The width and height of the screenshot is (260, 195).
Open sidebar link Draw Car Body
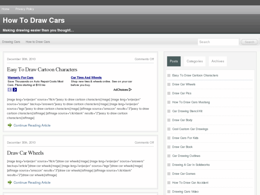(x=182, y=120)
